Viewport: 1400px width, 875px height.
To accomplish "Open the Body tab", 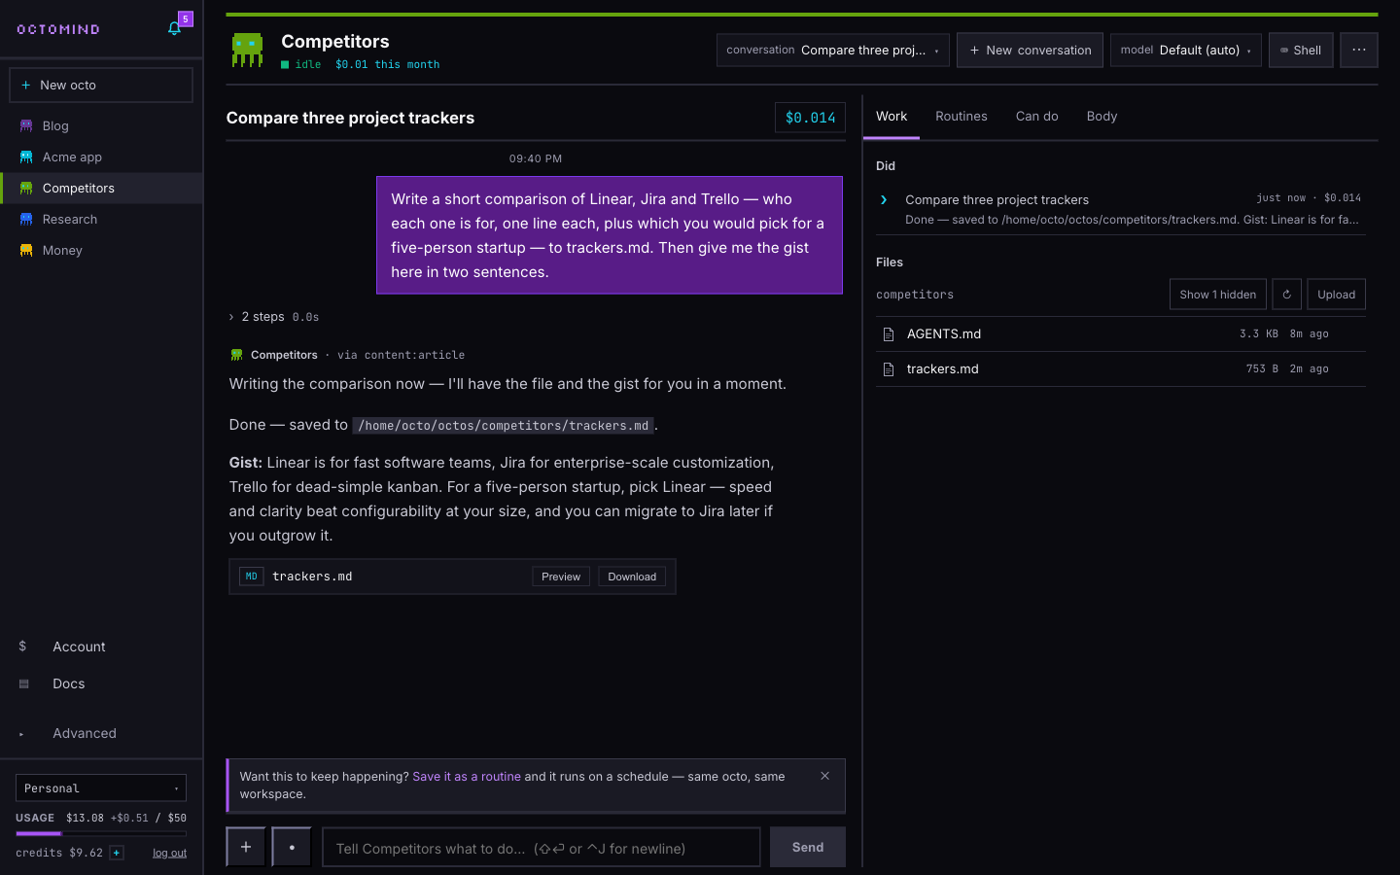I will [1102, 116].
